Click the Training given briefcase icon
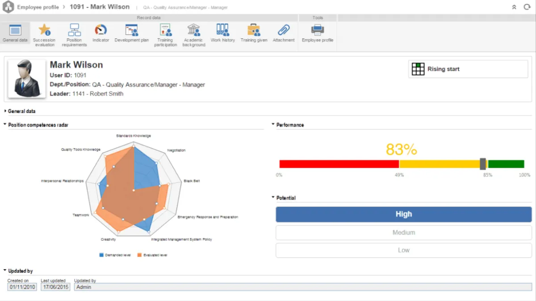 [x=254, y=30]
